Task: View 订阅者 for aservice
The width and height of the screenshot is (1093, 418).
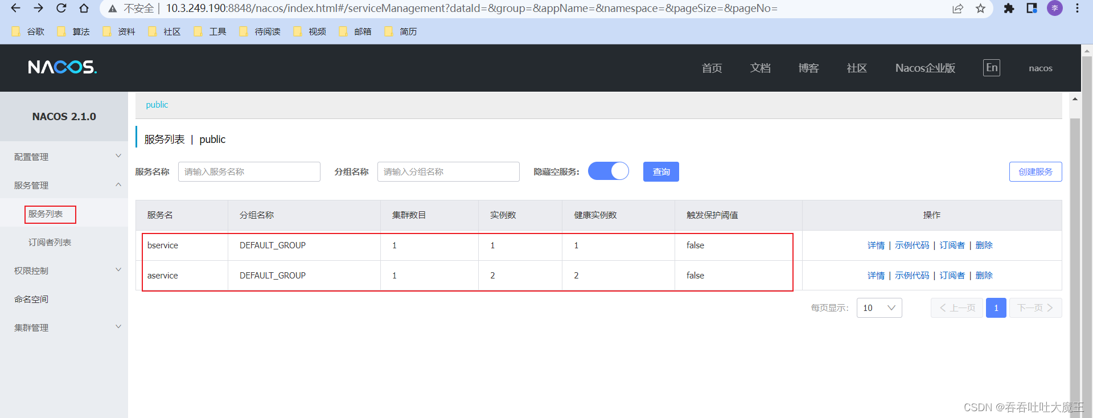Action: pos(952,276)
